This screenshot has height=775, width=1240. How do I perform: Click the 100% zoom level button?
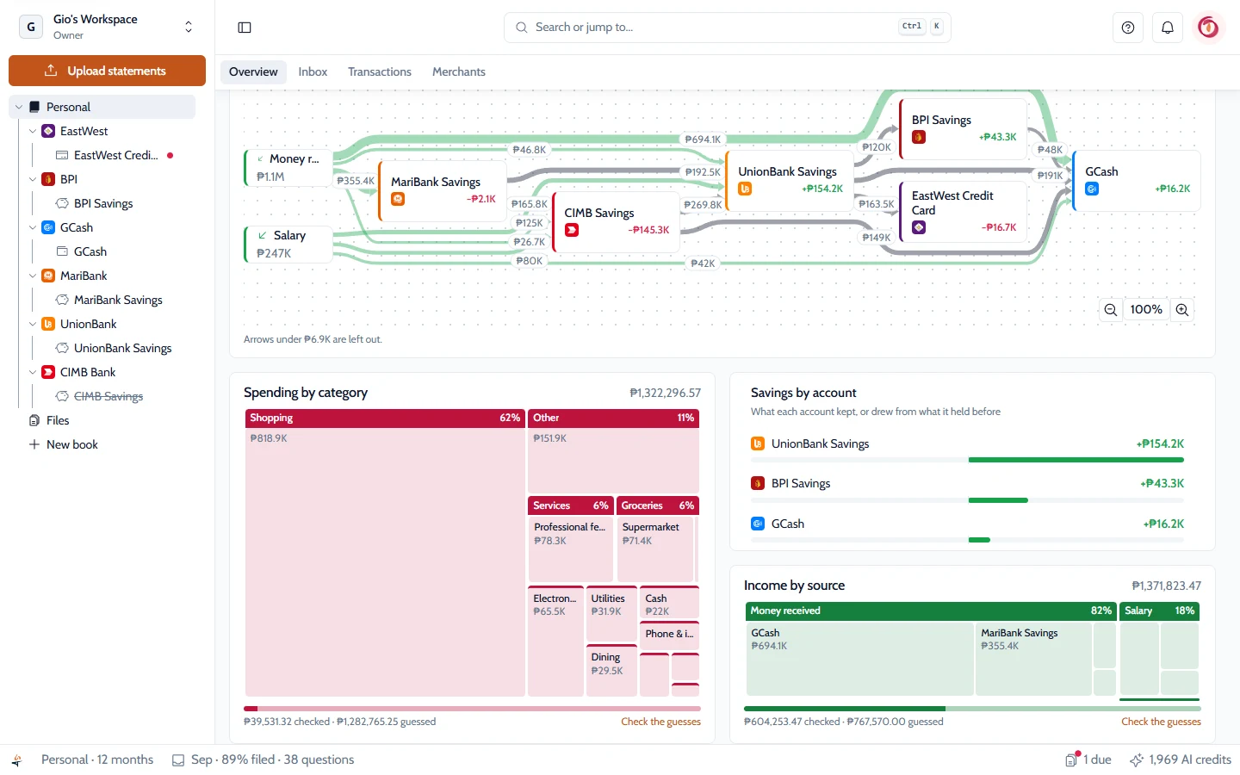(1146, 310)
